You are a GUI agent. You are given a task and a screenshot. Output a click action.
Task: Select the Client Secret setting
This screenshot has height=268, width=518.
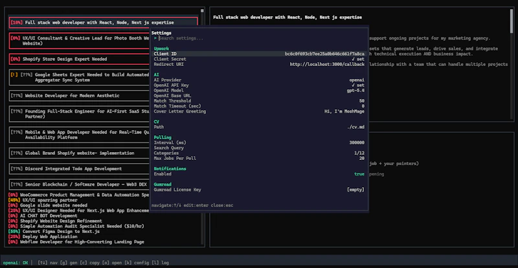pos(259,59)
